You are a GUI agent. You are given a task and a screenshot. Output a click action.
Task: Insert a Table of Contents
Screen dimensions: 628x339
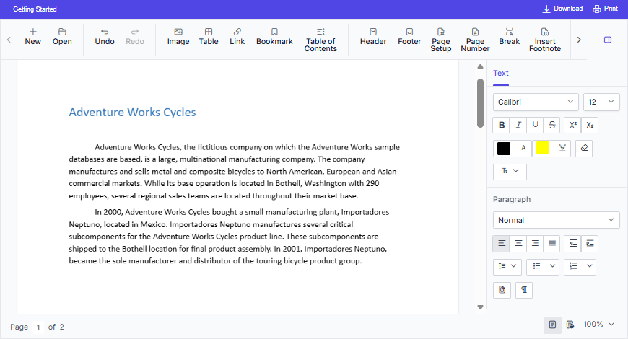320,40
